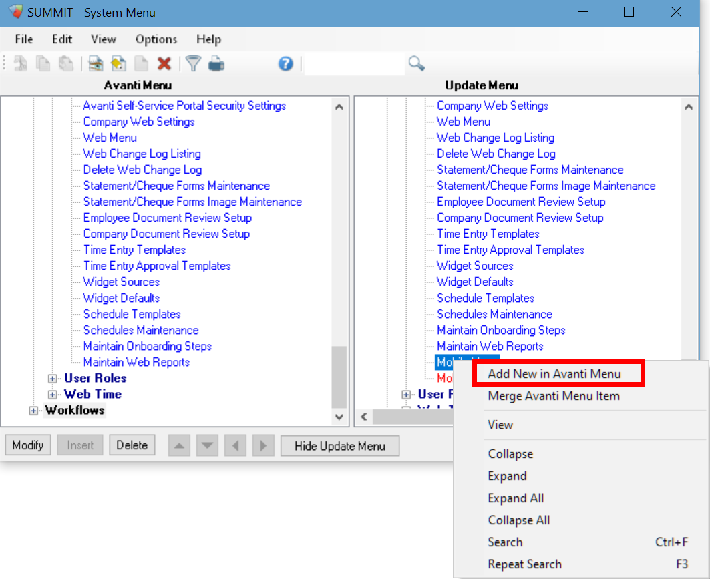Select Avanti Self-Service Portal Security Settings
Image resolution: width=710 pixels, height=579 pixels.
point(184,106)
